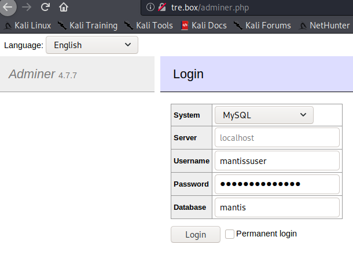Open the System dropdown set to MySQL
This screenshot has height=255, width=353.
point(263,115)
